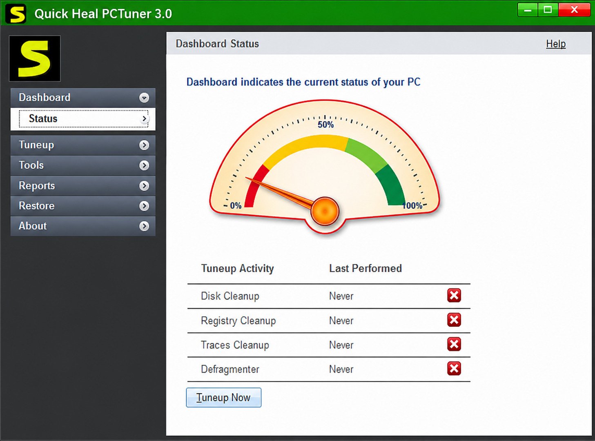The image size is (595, 441).
Task: Expand the Restore section arrow
Action: (x=144, y=206)
